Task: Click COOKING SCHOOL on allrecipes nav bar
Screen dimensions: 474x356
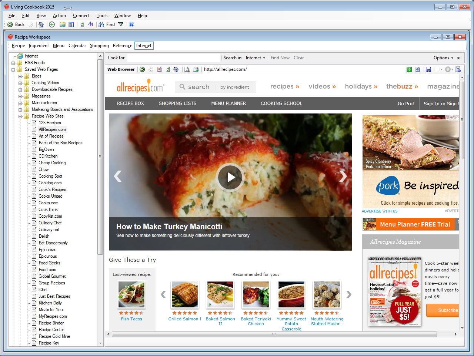Action: [281, 103]
